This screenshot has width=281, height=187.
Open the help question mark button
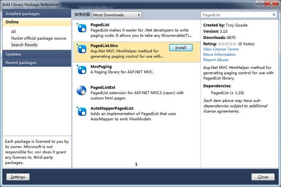tap(259, 3)
